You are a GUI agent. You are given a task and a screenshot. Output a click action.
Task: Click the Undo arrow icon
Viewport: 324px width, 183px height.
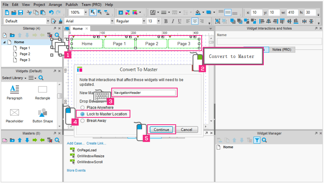click(x=51, y=13)
